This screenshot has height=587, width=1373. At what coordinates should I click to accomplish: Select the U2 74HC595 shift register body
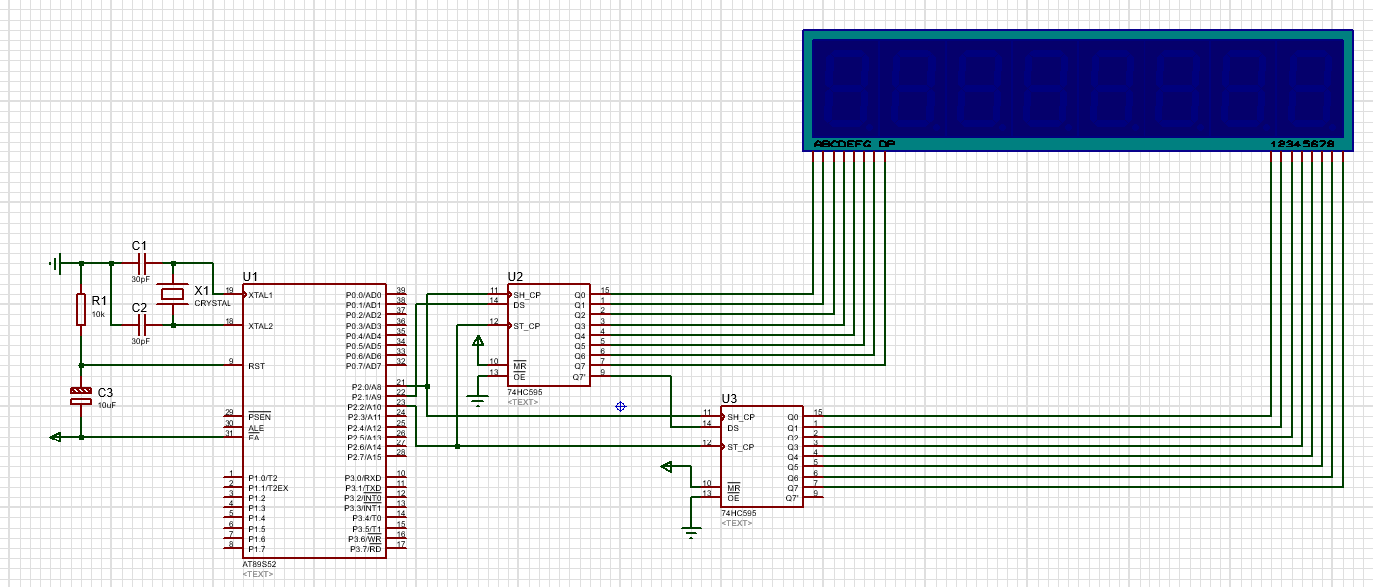(549, 335)
